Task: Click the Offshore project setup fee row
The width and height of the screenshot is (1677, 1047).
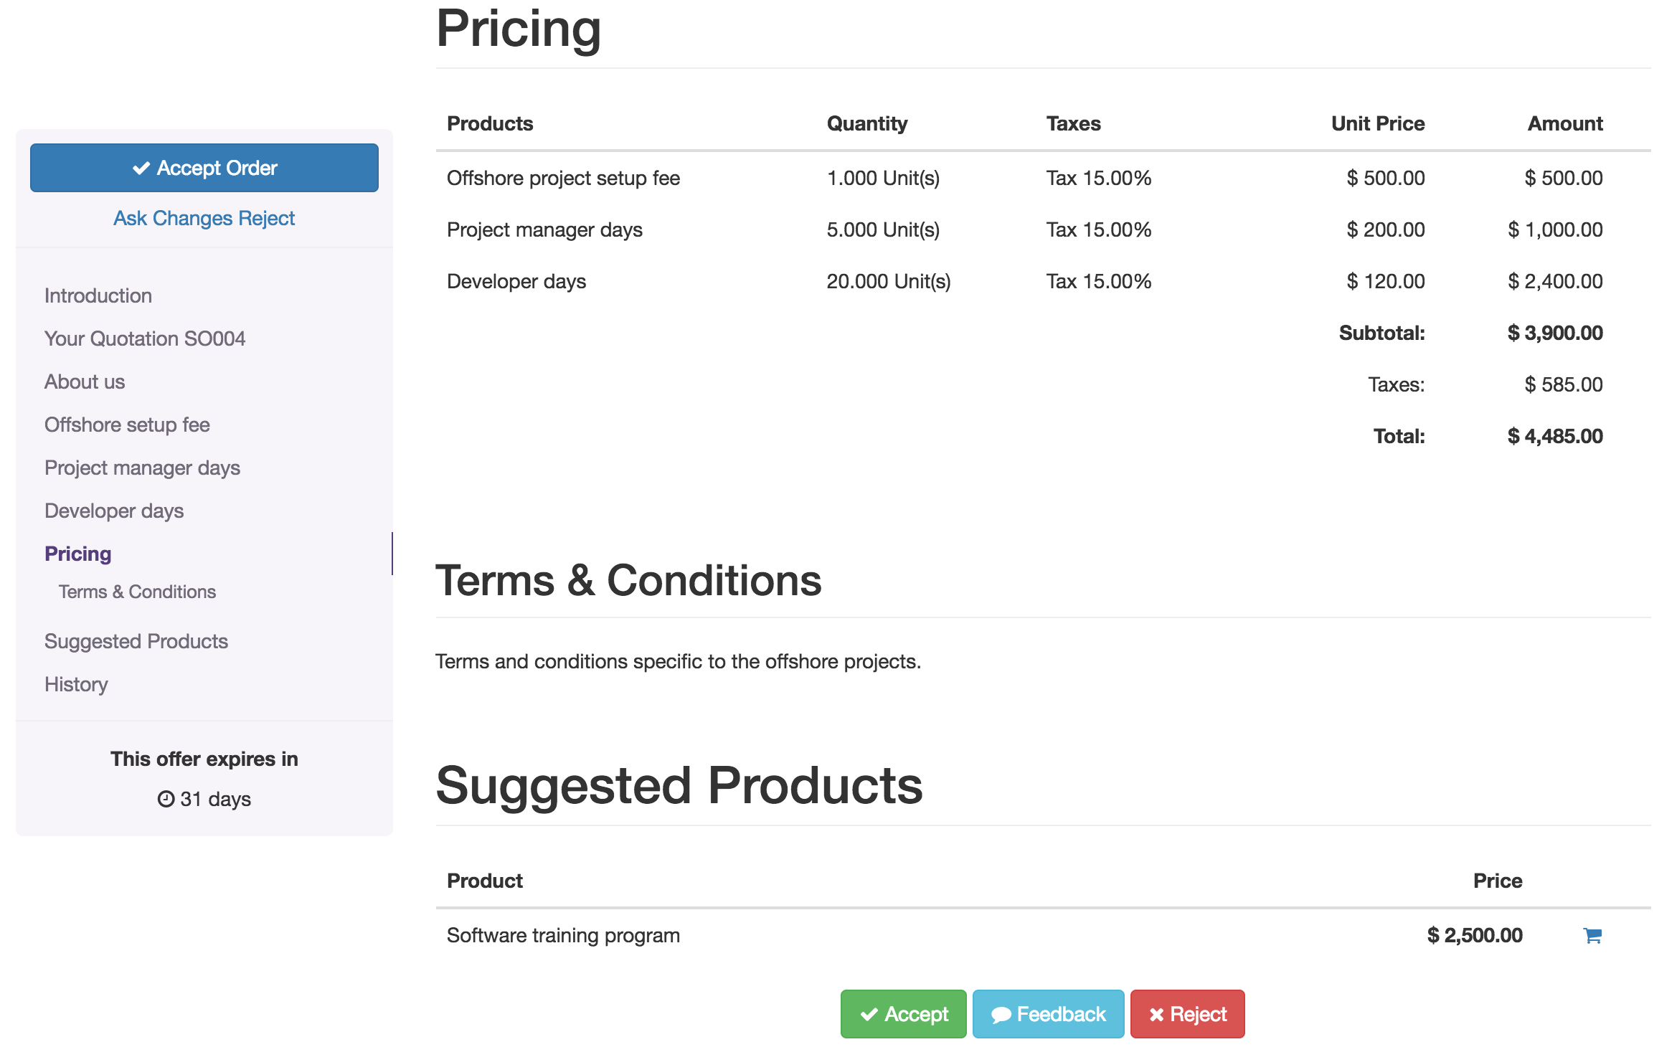Action: pyautogui.click(x=563, y=178)
